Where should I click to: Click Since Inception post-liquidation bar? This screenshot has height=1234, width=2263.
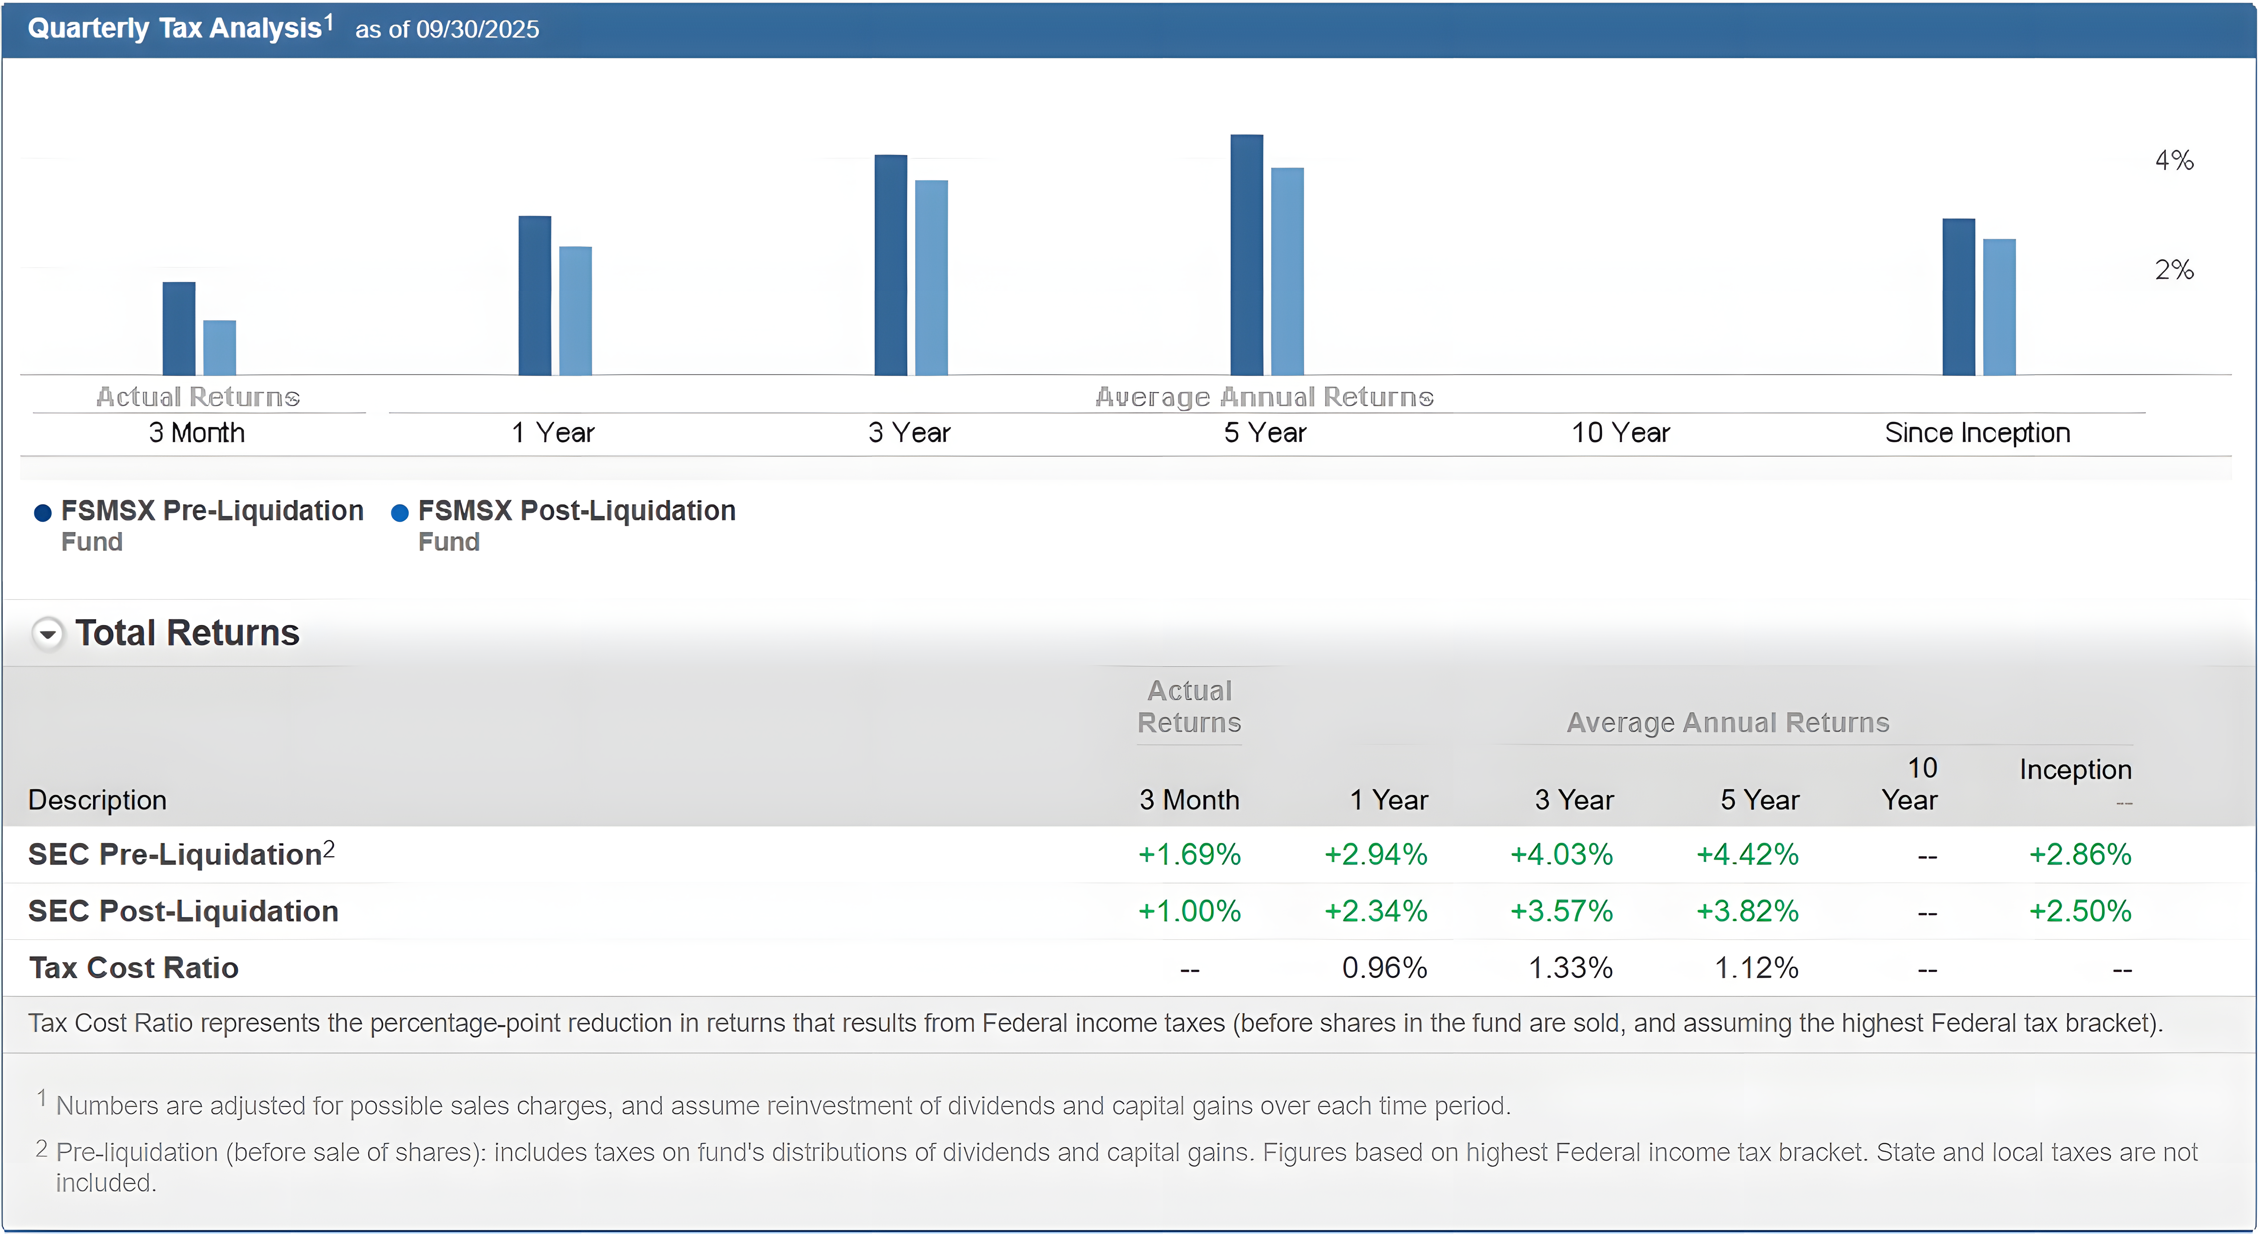click(2000, 307)
